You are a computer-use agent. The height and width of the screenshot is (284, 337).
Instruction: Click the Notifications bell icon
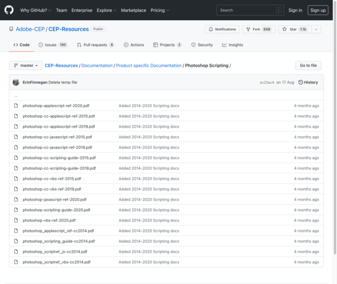211,29
